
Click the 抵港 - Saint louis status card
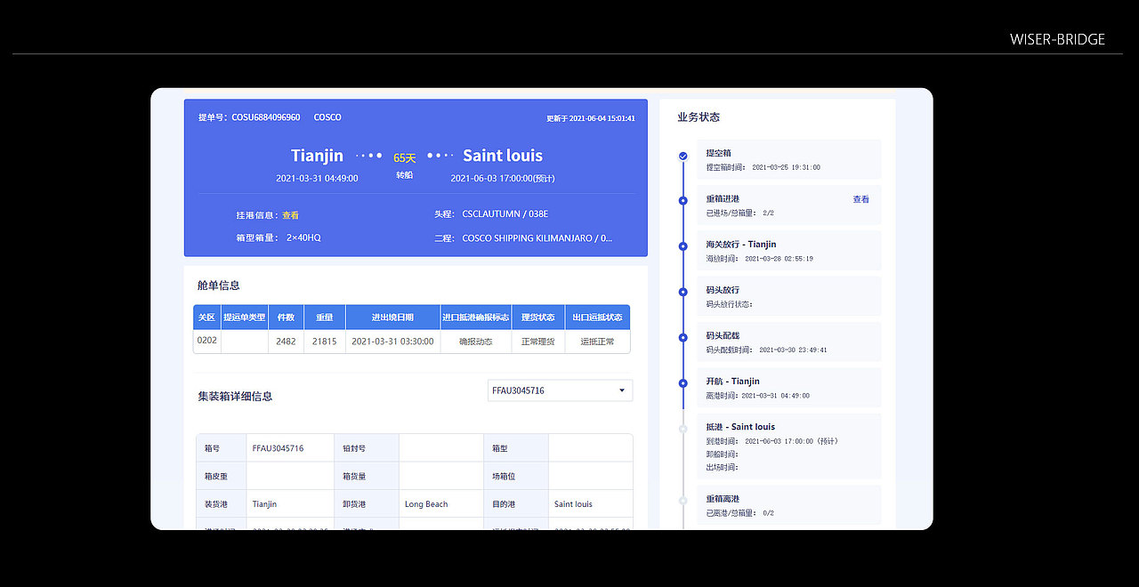(788, 446)
